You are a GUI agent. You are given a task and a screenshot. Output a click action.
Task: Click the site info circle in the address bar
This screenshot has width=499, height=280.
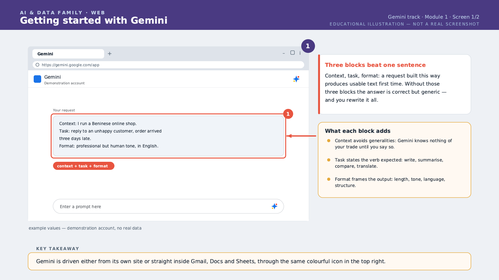pyautogui.click(x=37, y=65)
